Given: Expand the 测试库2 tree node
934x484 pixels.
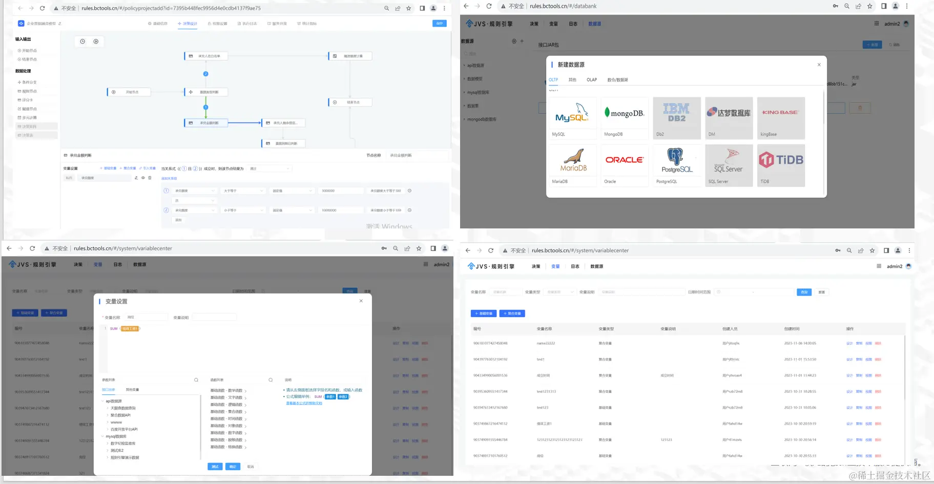Looking at the screenshot, I should (x=108, y=451).
